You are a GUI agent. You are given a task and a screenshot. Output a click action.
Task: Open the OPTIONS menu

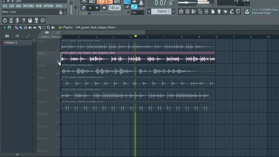[48, 6]
